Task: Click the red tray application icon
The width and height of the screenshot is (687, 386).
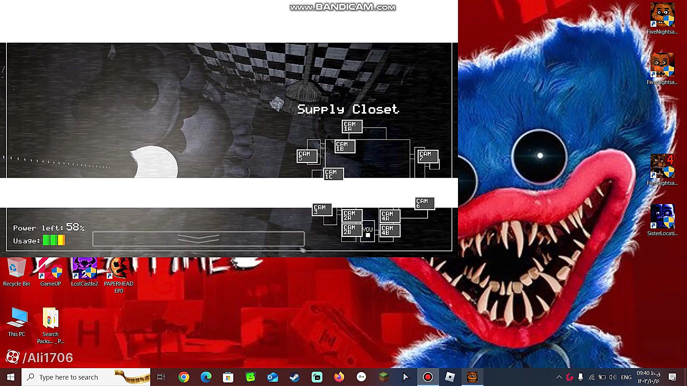Action: click(570, 377)
